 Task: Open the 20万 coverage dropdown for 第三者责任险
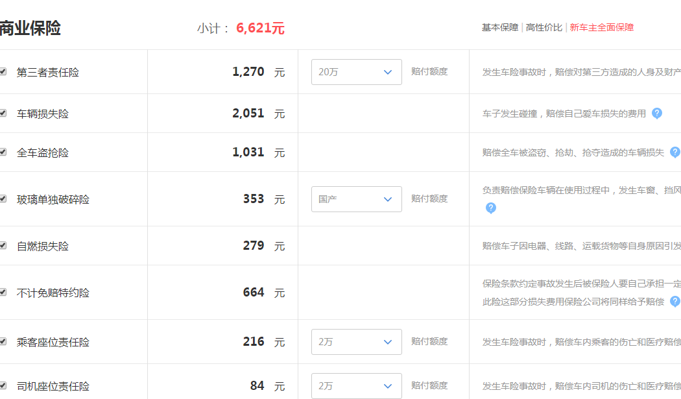click(x=357, y=72)
